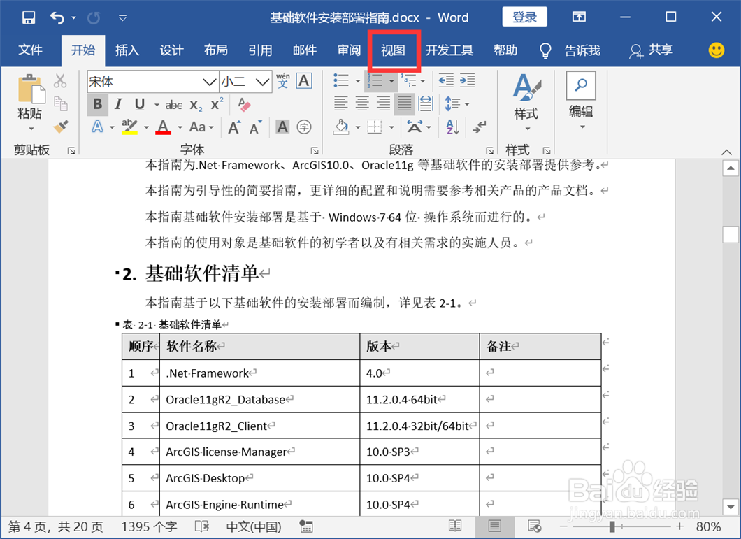Screen dimensions: 741x539
Task: Click Decrease Indent icon
Action: [x=445, y=80]
